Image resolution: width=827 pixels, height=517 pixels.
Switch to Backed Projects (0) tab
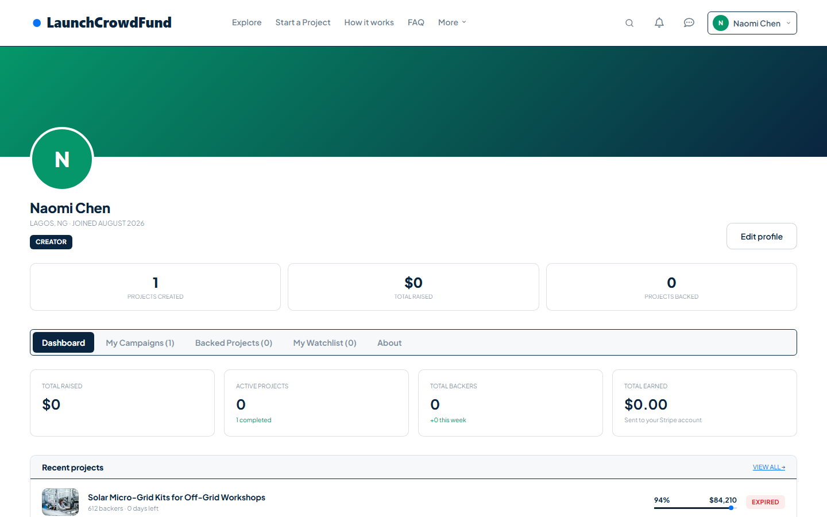pyautogui.click(x=234, y=342)
